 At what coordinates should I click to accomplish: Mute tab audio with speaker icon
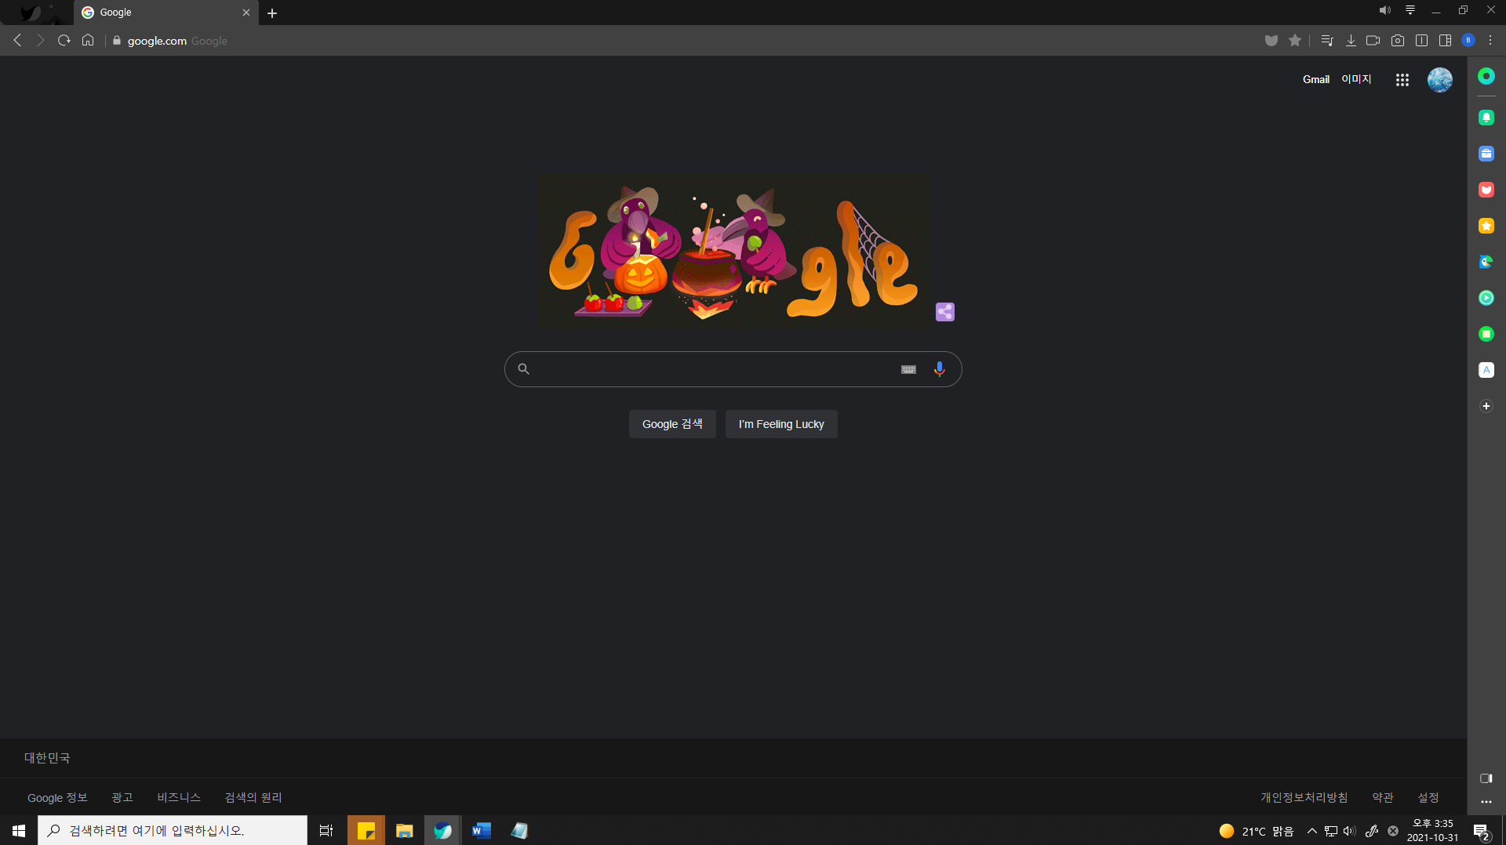1385,10
